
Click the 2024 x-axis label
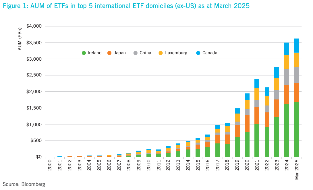pos(287,165)
